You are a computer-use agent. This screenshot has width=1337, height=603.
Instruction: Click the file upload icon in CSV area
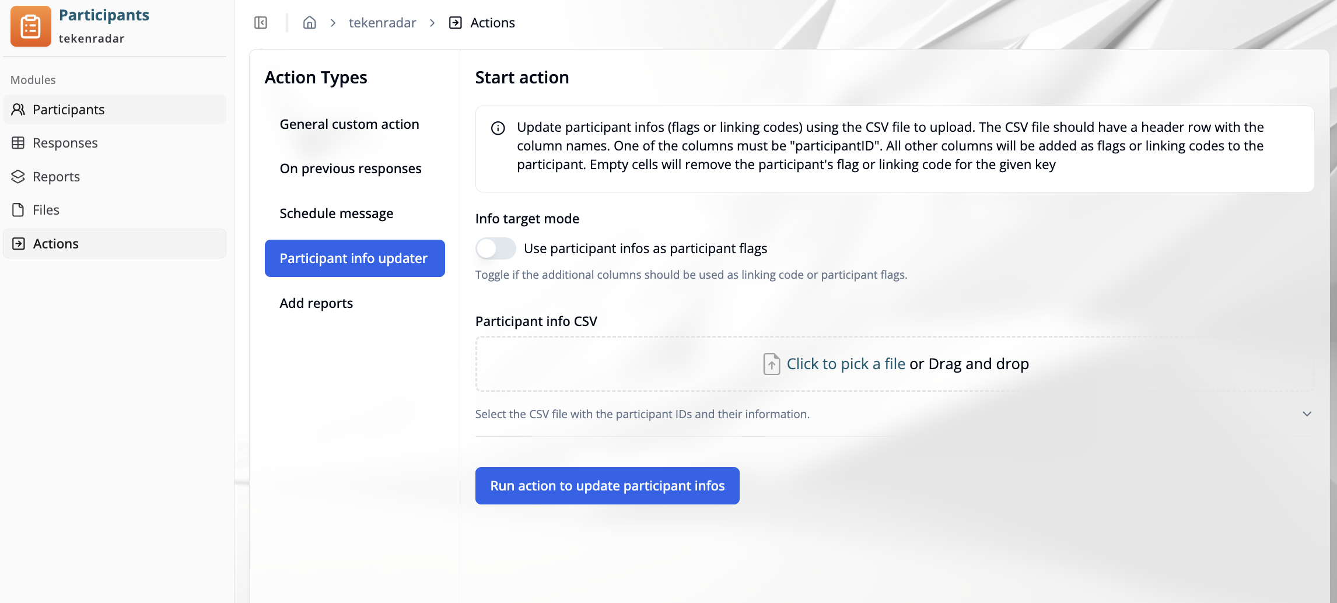(x=771, y=363)
